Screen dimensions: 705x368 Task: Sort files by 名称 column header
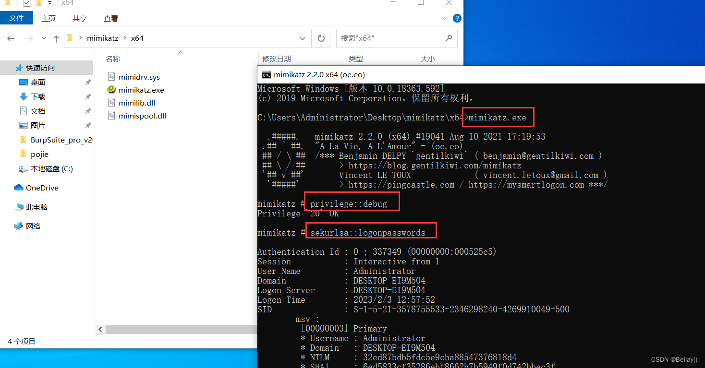113,59
